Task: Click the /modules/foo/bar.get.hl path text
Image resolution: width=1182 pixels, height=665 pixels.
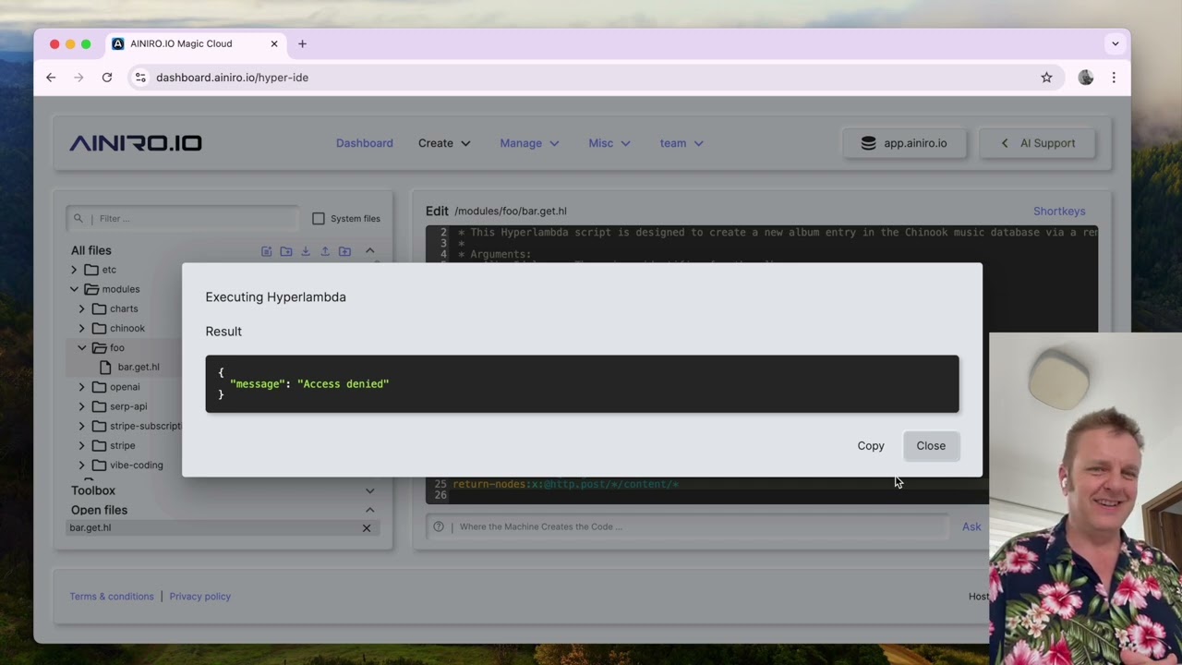Action: tap(511, 212)
